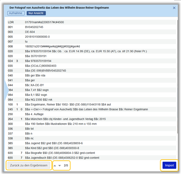Select the Nur Ansicht view

point(36,13)
